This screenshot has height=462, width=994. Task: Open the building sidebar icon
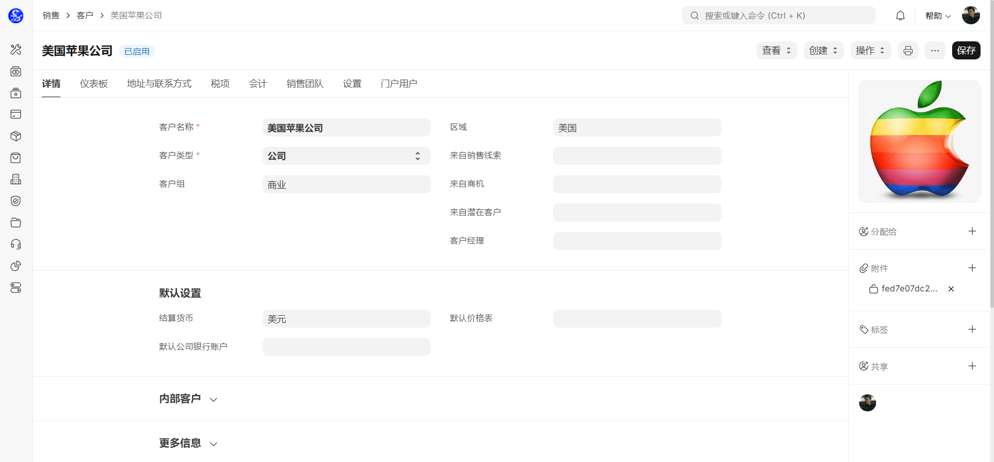[x=16, y=179]
